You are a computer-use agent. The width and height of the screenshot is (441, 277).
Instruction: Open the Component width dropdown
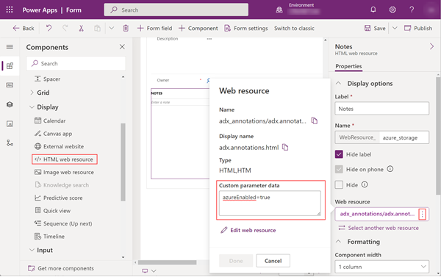(382, 267)
